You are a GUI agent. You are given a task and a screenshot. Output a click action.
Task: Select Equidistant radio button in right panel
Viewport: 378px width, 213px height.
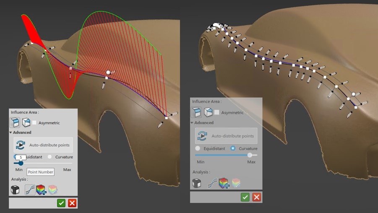[198, 148]
